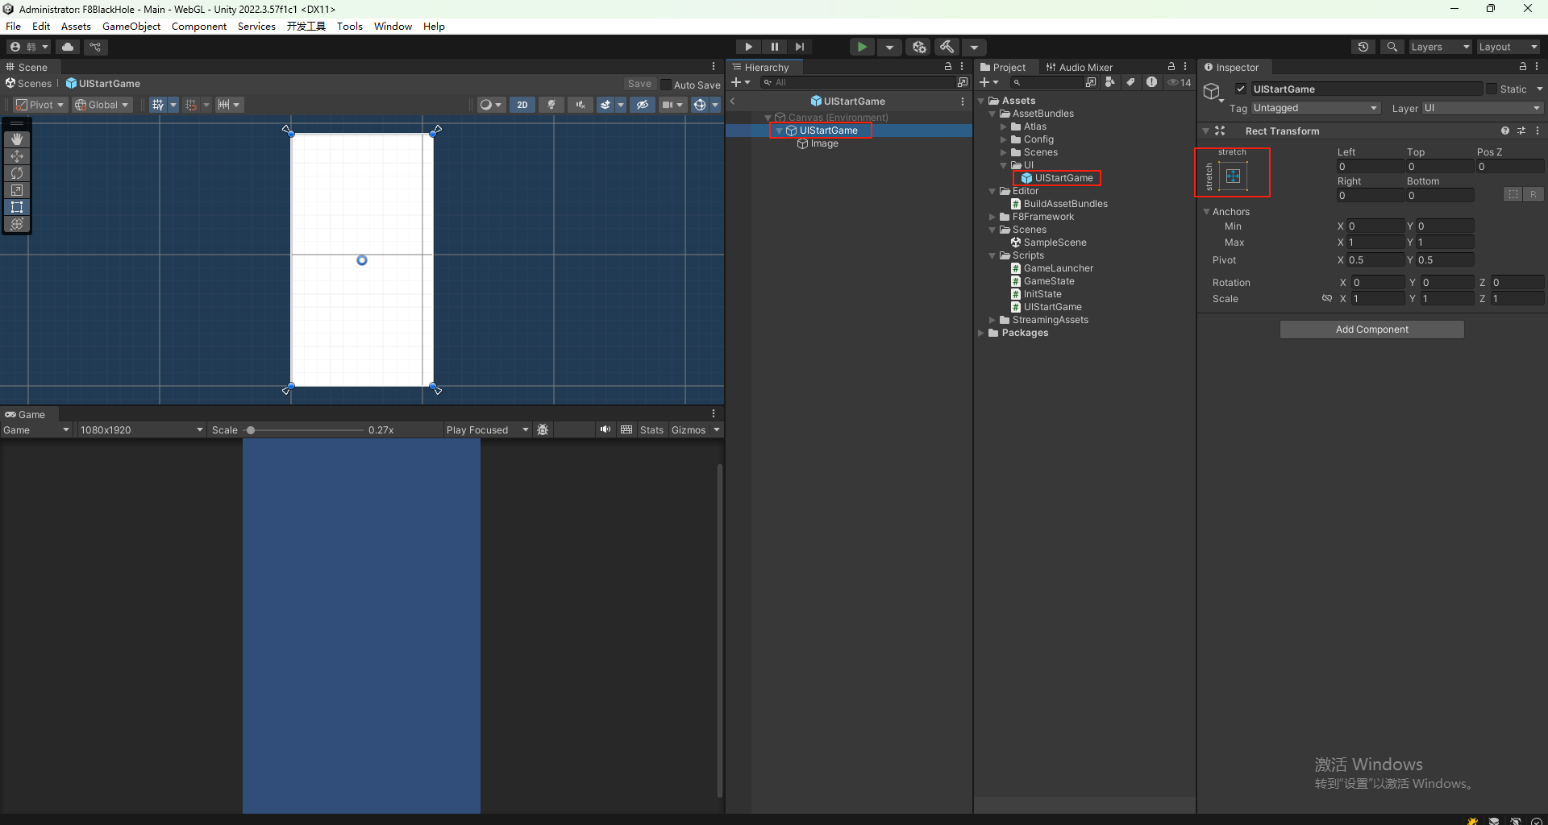
Task: Open the Layer dropdown showing UI
Action: click(1482, 108)
